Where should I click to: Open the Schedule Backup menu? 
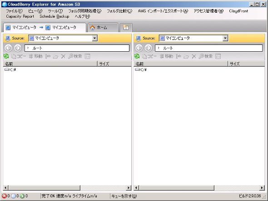click(x=55, y=16)
